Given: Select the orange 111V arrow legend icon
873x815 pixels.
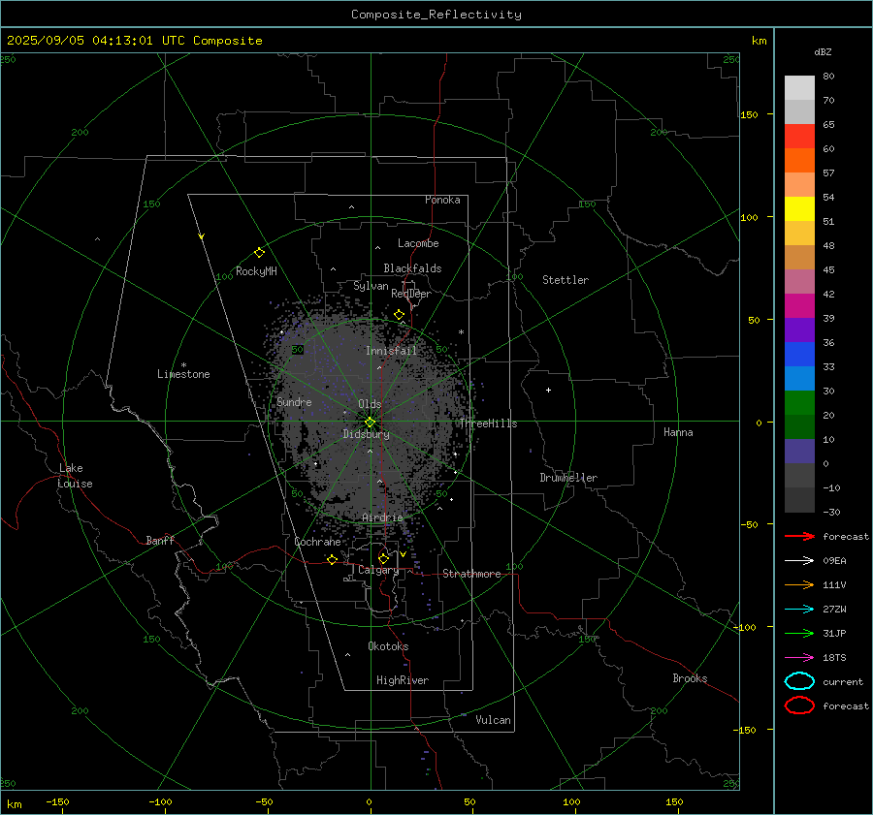Looking at the screenshot, I should [799, 584].
